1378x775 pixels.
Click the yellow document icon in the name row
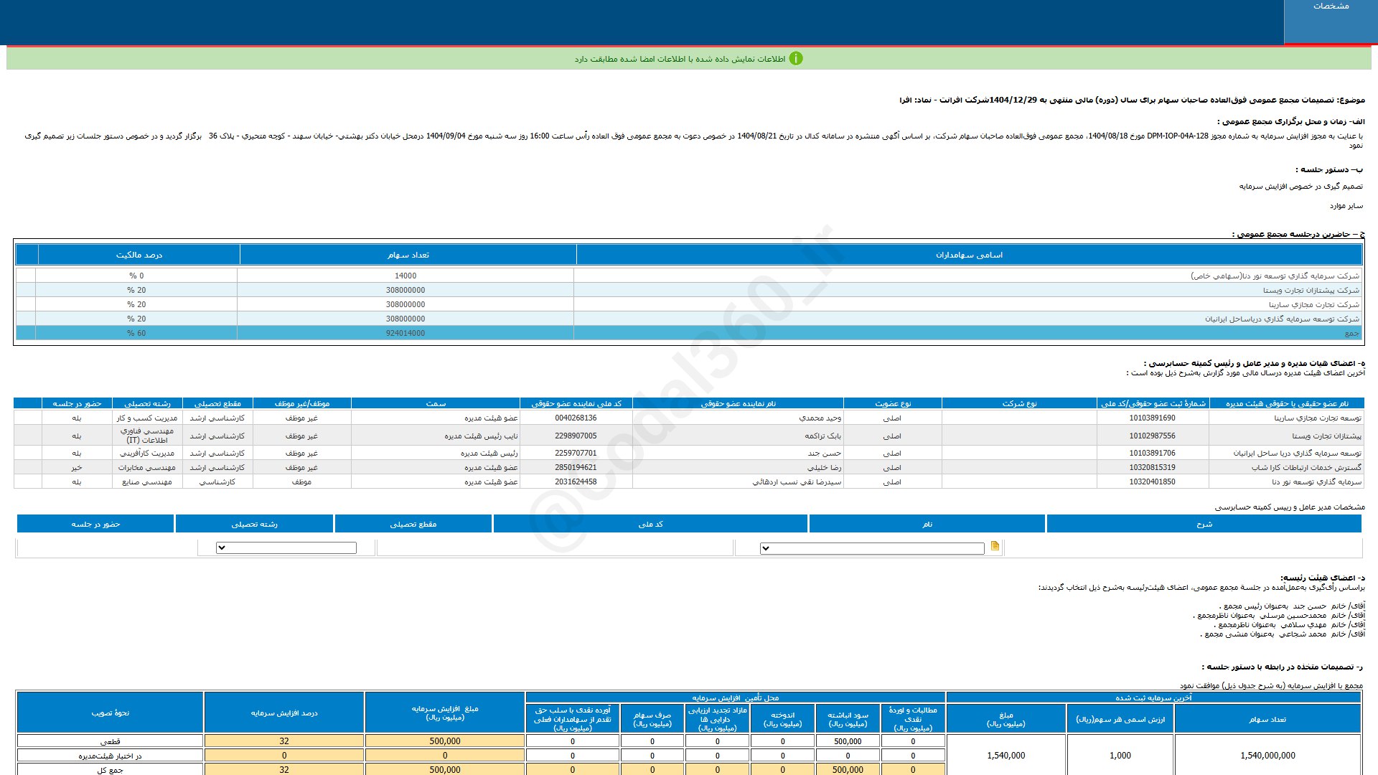(x=995, y=546)
